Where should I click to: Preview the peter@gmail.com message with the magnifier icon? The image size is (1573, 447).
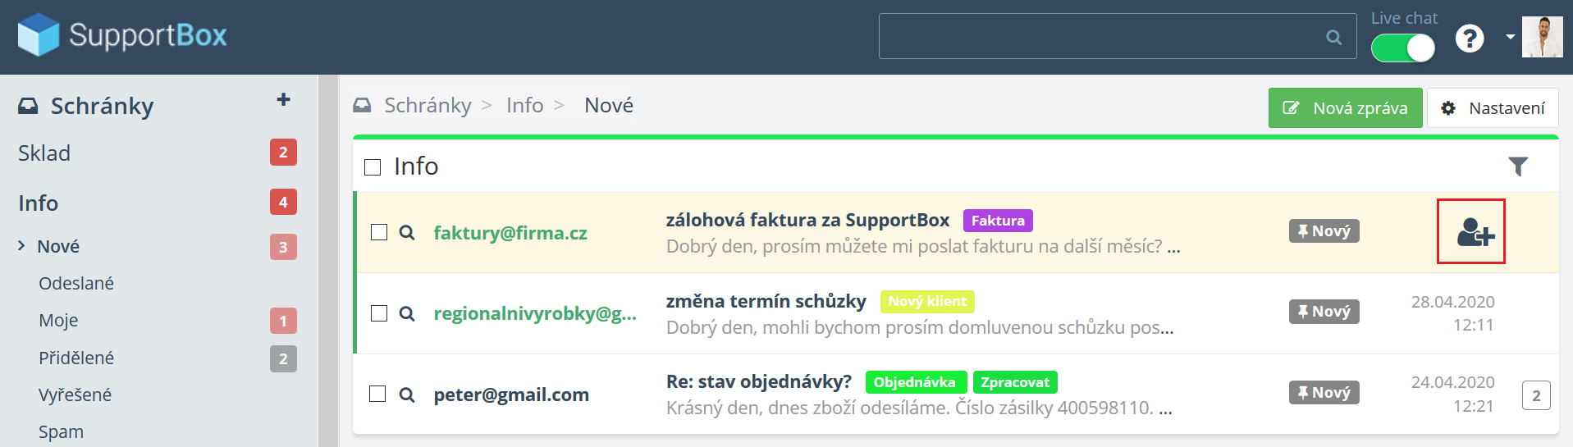point(406,395)
